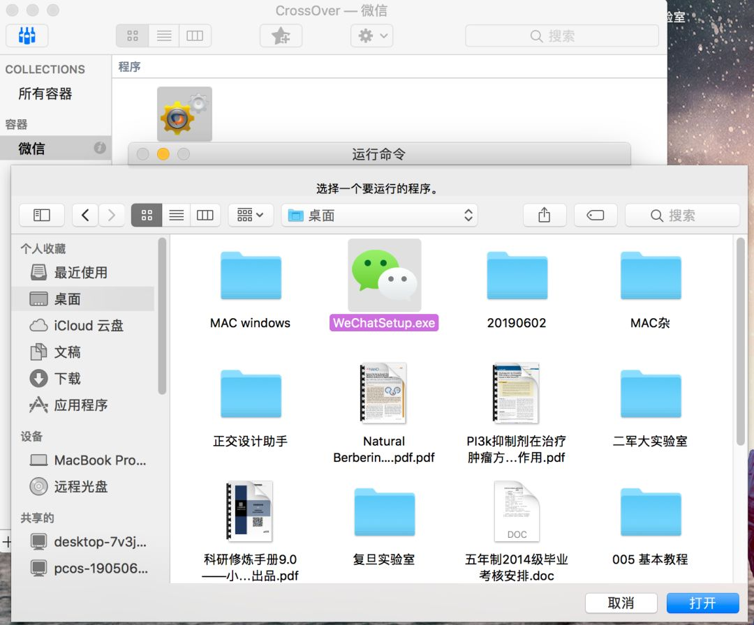The width and height of the screenshot is (754, 625).
Task: Select 所有容器 in the collections sidebar
Action: (45, 93)
